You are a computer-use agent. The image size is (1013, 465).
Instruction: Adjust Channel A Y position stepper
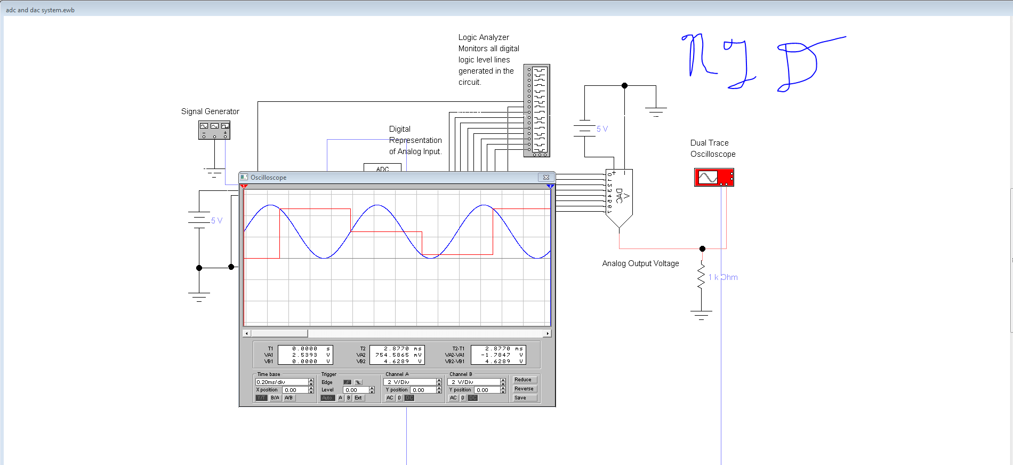coord(439,390)
